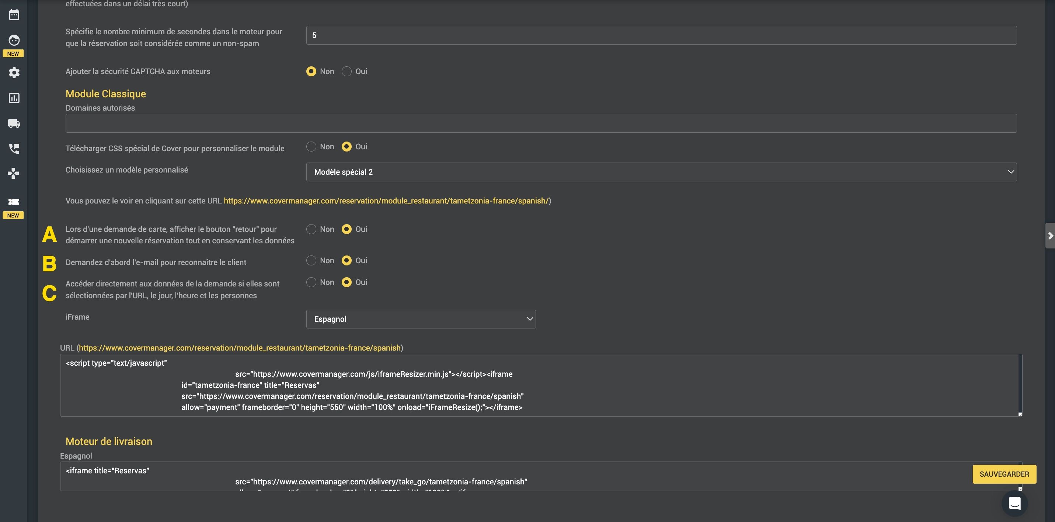Set Télécharger CSS spécial to Non
The width and height of the screenshot is (1055, 522).
[x=311, y=147]
